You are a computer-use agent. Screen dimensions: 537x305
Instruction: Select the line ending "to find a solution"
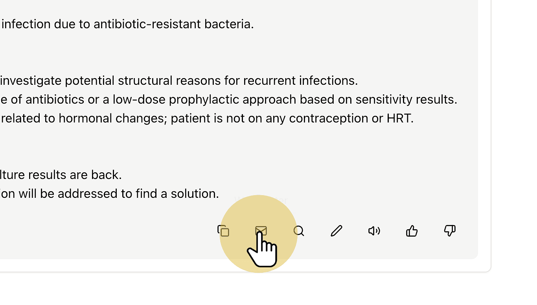[109, 194]
